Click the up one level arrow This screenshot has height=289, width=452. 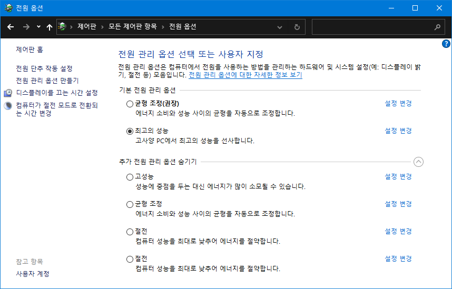(50, 27)
